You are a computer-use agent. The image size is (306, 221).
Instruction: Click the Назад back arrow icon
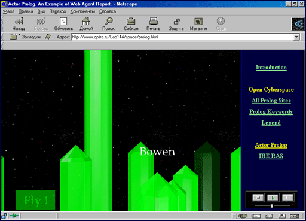(x=19, y=21)
